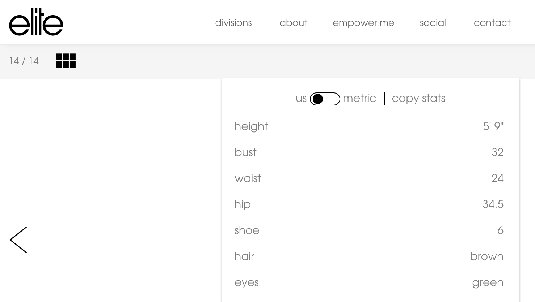Click the 'eyes' row label

pos(247,282)
